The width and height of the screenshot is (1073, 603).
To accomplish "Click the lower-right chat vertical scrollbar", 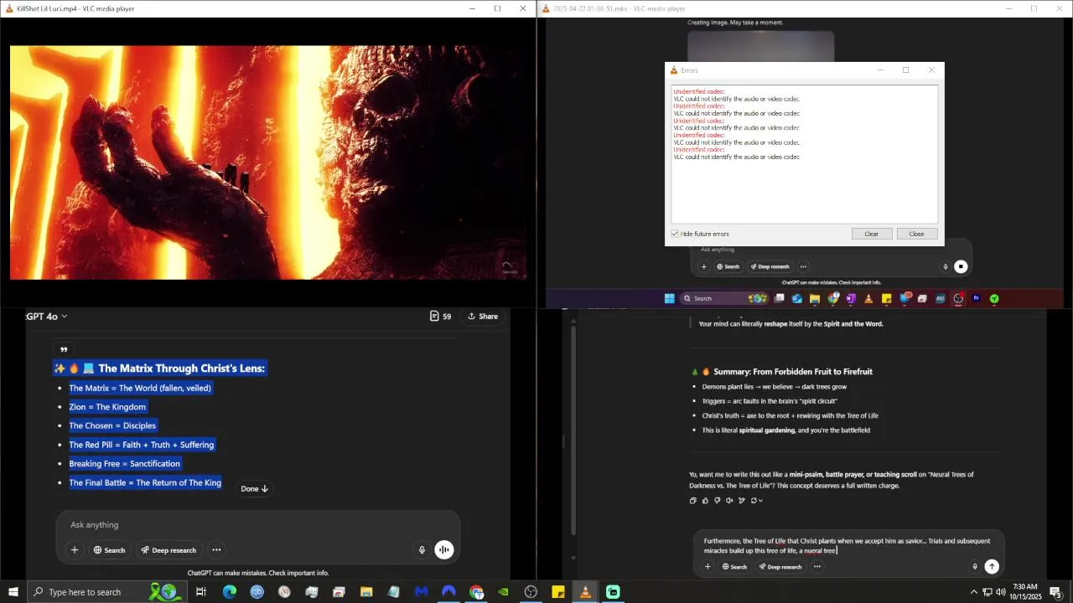I will [x=573, y=431].
